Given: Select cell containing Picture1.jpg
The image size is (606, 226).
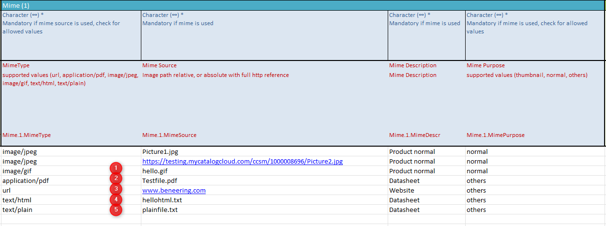Looking at the screenshot, I should click(x=160, y=151).
